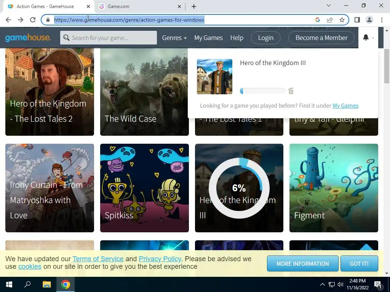
Task: Click the Hero of the Kingdom III popup title
Action: click(x=273, y=63)
